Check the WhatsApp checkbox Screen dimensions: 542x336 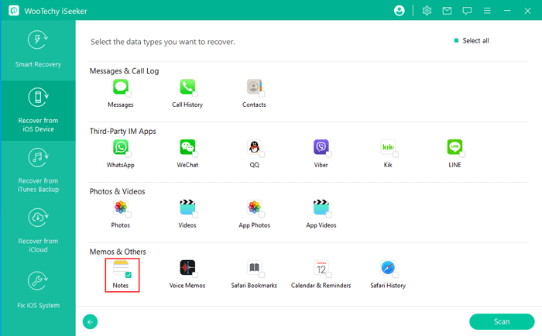(x=129, y=155)
